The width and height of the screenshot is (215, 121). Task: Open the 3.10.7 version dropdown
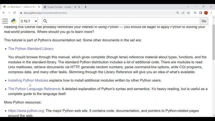(29, 21)
